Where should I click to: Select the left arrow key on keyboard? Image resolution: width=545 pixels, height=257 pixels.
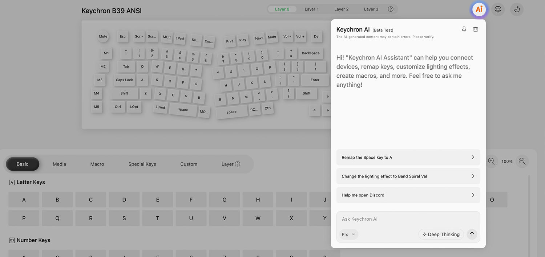point(315,110)
